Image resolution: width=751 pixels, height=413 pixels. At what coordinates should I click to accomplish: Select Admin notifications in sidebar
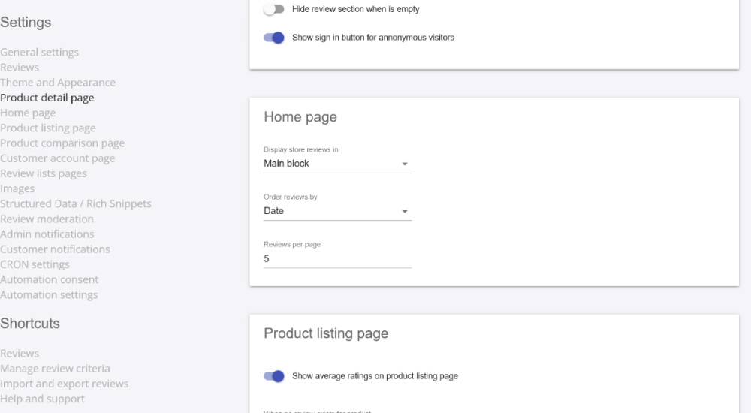click(47, 234)
